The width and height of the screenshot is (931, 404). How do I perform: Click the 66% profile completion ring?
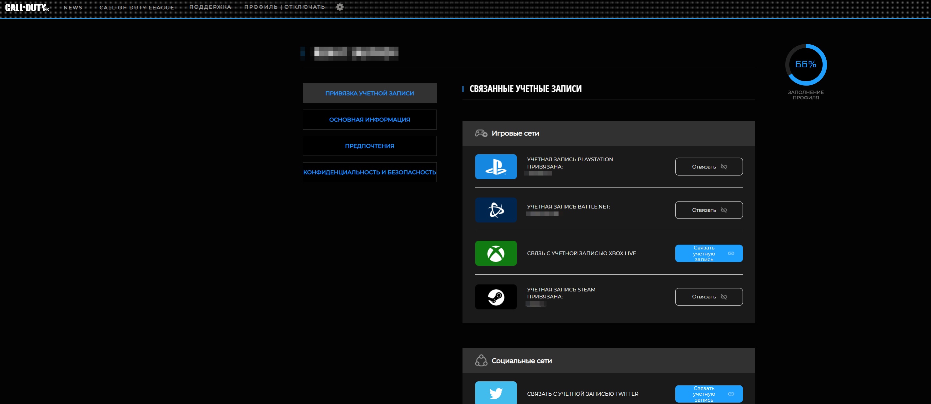(806, 65)
